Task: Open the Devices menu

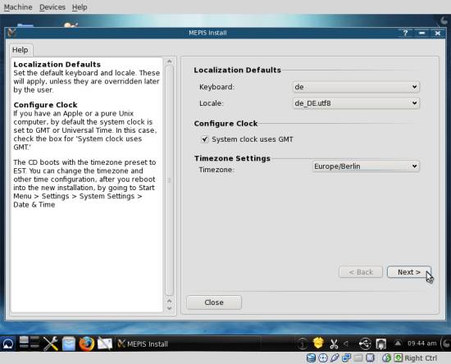Action: (x=52, y=7)
